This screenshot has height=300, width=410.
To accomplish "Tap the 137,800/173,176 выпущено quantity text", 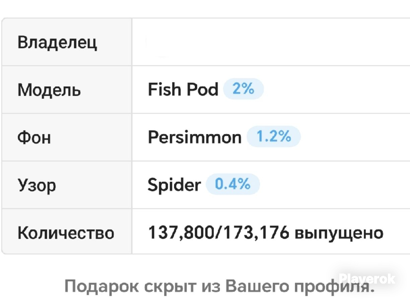I will (x=266, y=233).
